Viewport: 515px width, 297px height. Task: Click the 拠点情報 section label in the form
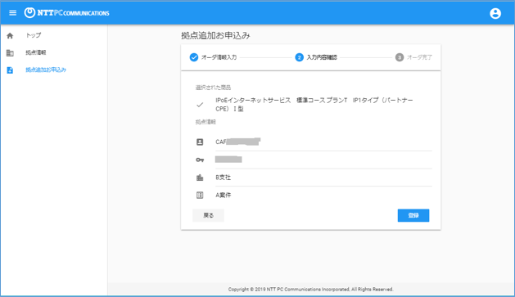point(206,122)
